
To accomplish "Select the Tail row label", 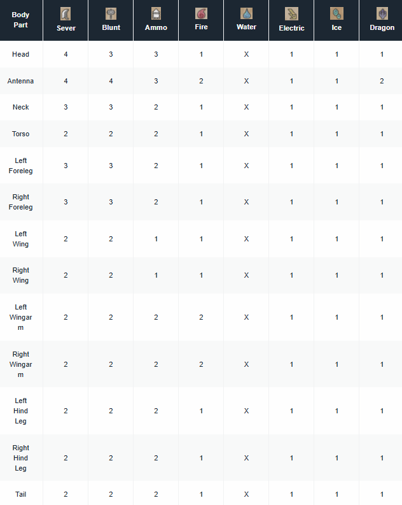I will tap(21, 494).
